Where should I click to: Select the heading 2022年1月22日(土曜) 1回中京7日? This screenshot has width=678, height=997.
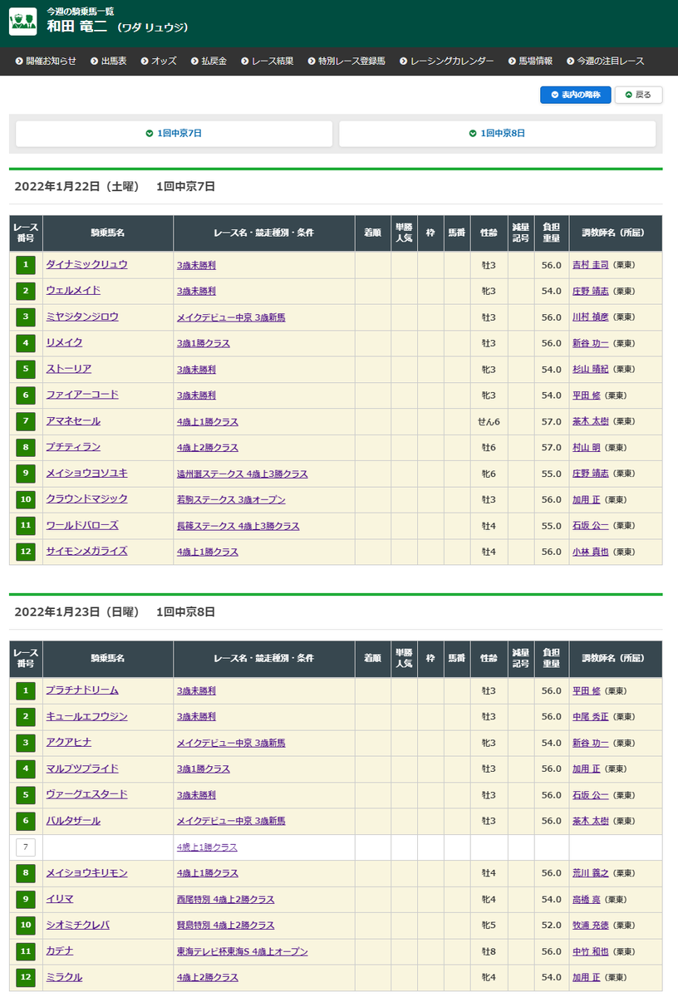coord(115,187)
